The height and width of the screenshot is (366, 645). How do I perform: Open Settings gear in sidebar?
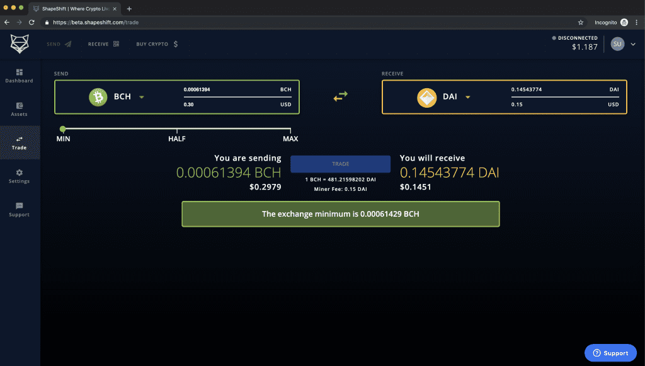point(20,176)
